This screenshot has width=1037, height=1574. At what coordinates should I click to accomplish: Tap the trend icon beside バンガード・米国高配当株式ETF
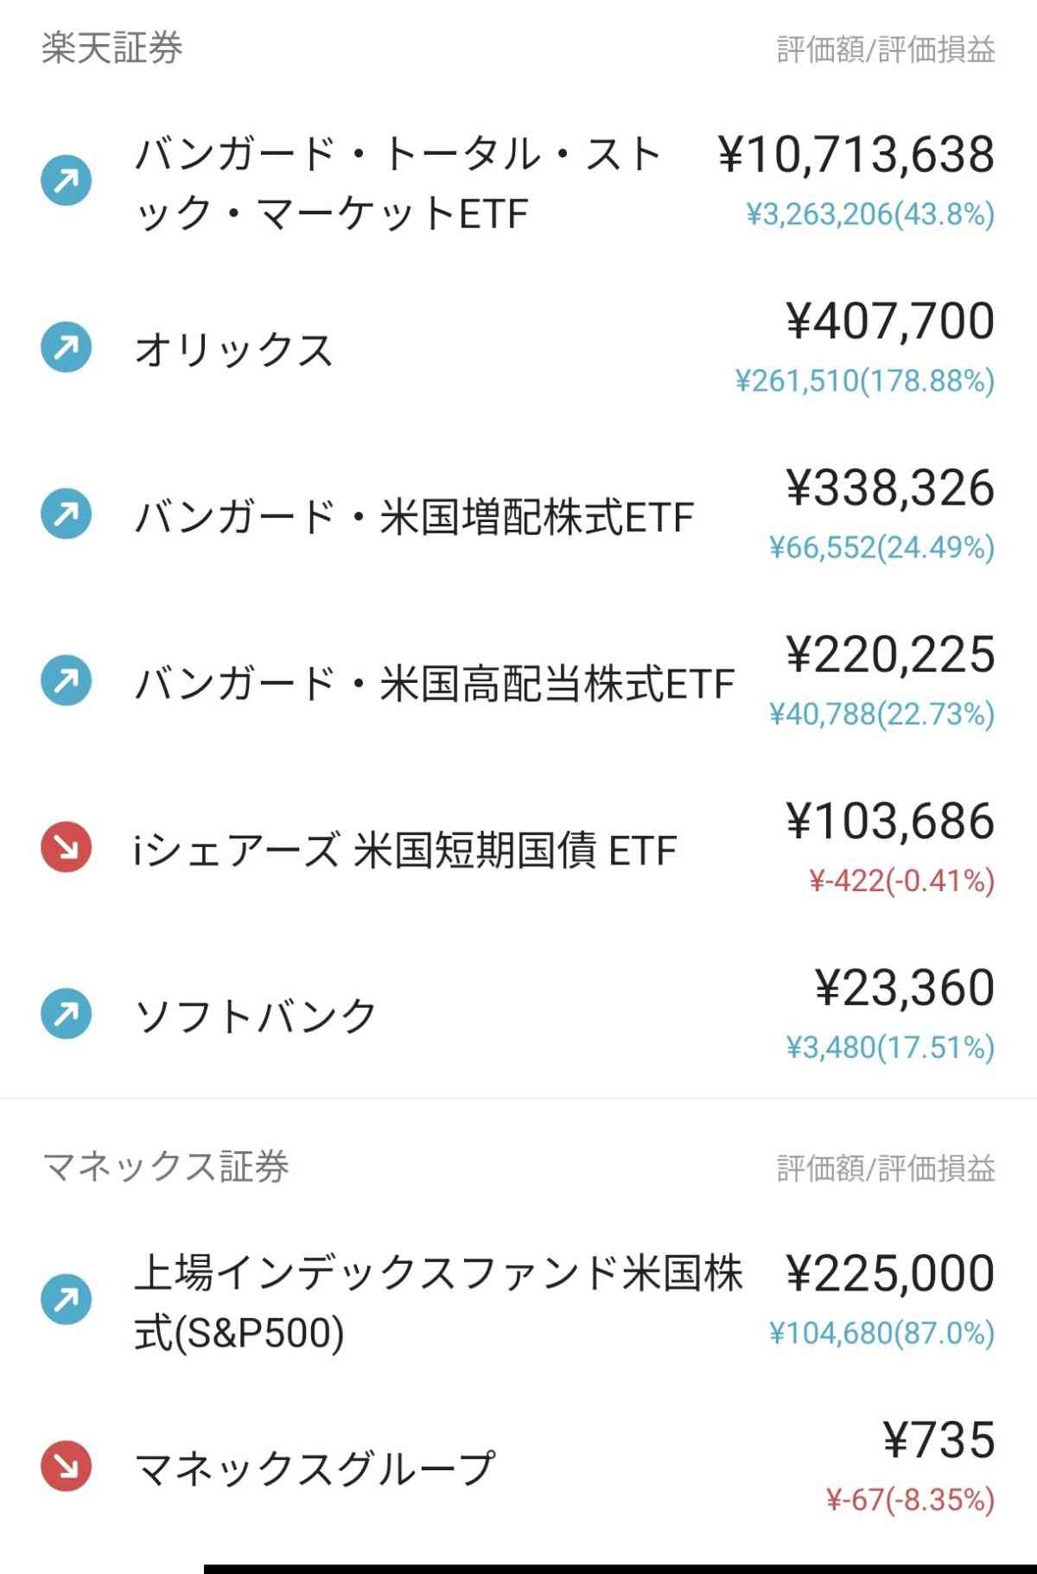pos(67,682)
